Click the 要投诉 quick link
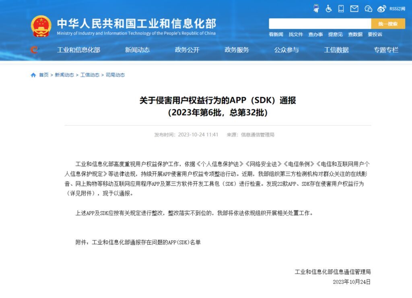The width and height of the screenshot is (412, 298). pyautogui.click(x=375, y=35)
